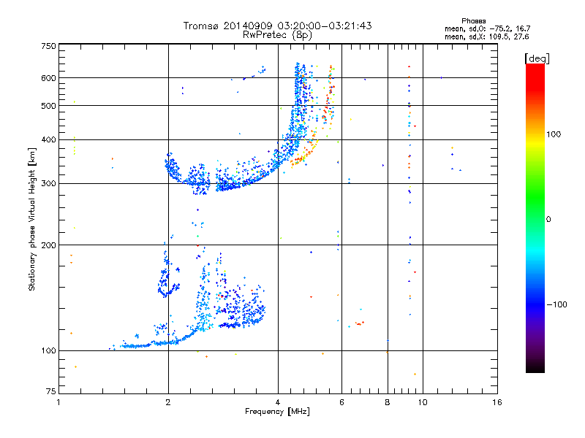Click the [deg] unit label
585x438 pixels.
537,58
